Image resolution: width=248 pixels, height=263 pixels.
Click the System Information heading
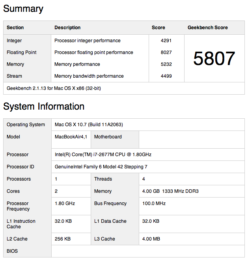[x=44, y=106]
